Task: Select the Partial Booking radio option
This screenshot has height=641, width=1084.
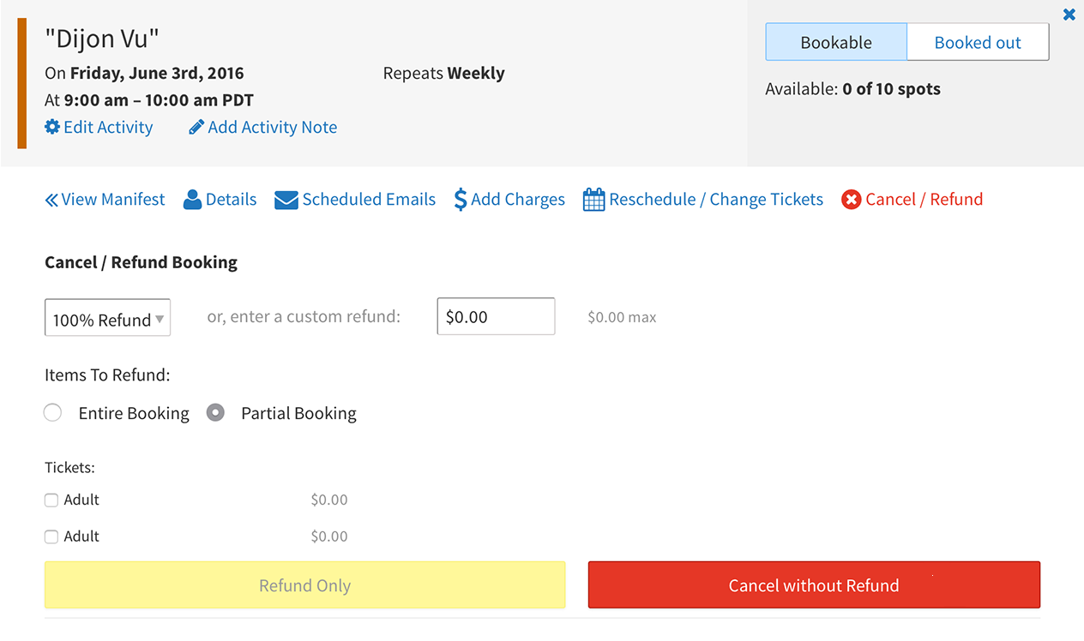Action: [215, 413]
